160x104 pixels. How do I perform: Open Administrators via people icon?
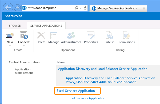tap(71, 35)
